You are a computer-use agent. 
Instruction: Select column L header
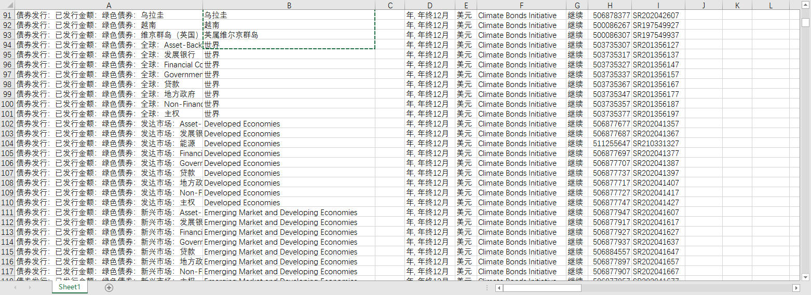(x=771, y=5)
